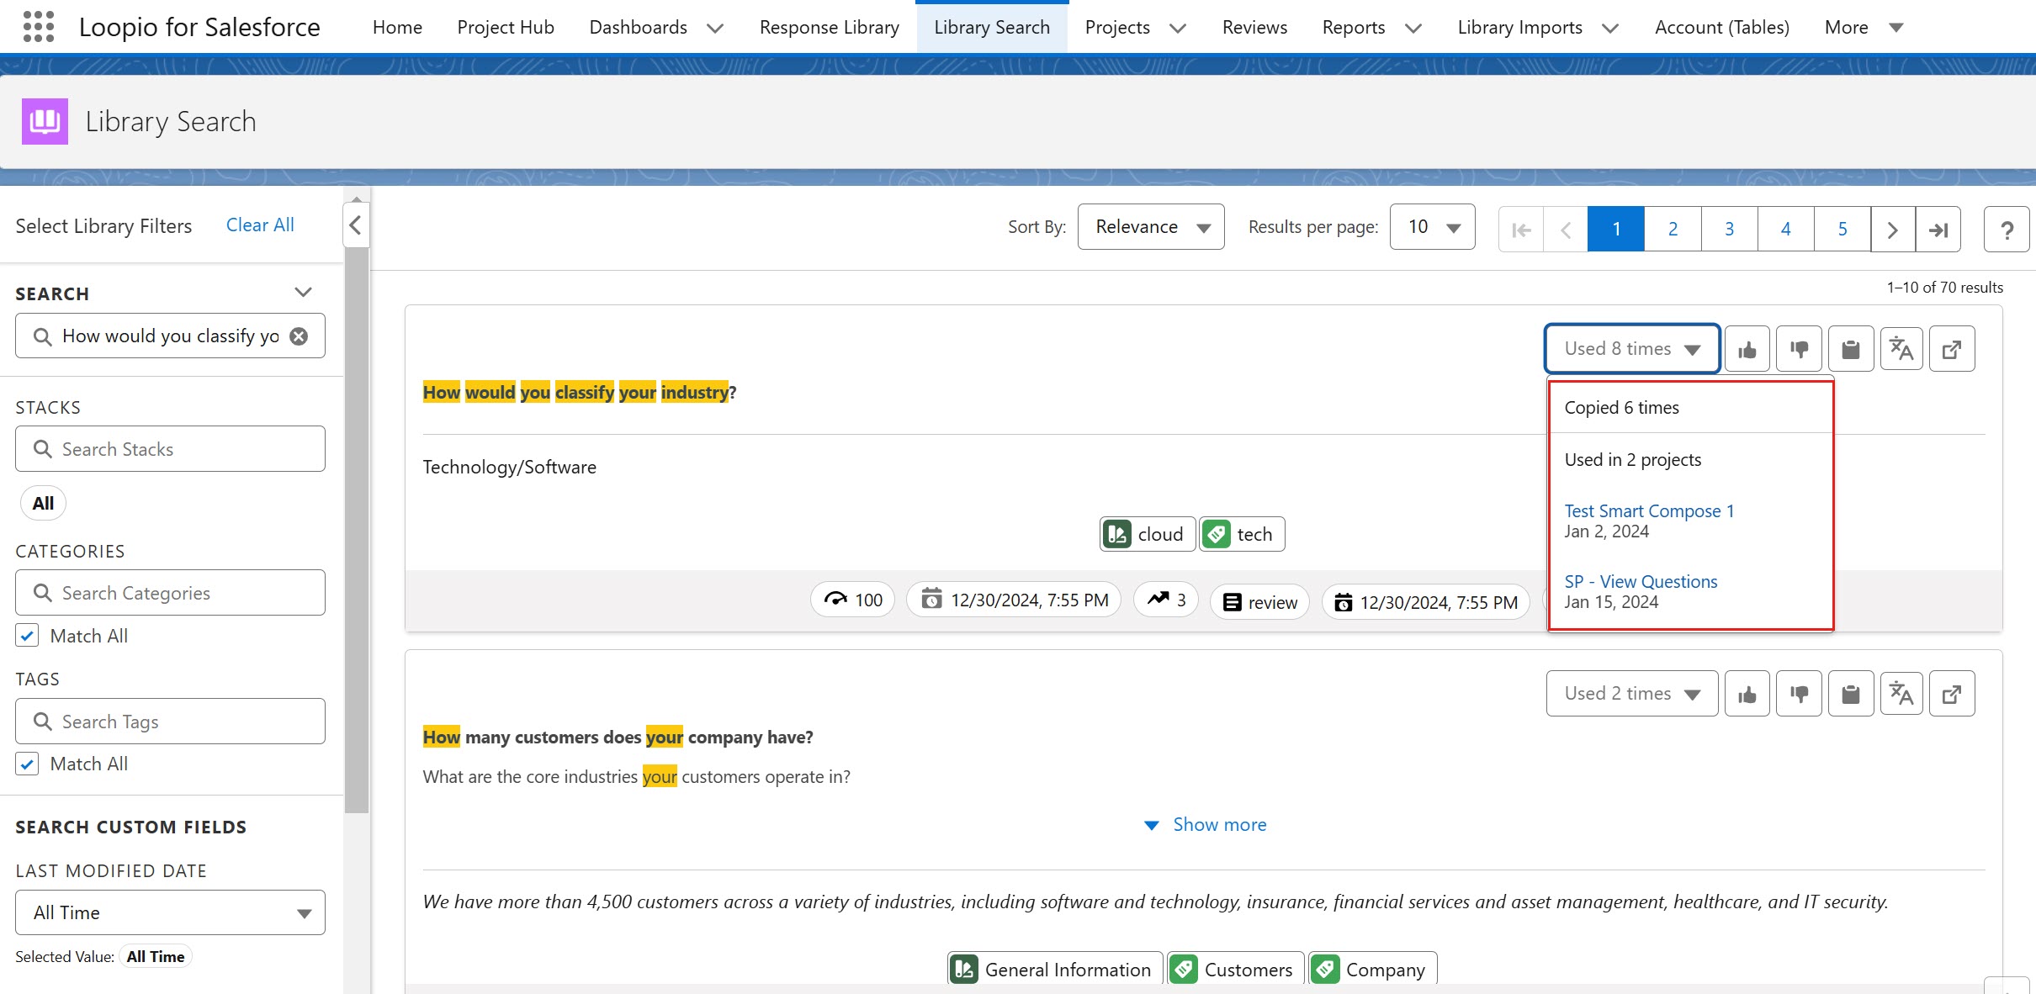Viewport: 2036px width, 994px height.
Task: Open the app launcher grid icon
Action: pos(39,27)
